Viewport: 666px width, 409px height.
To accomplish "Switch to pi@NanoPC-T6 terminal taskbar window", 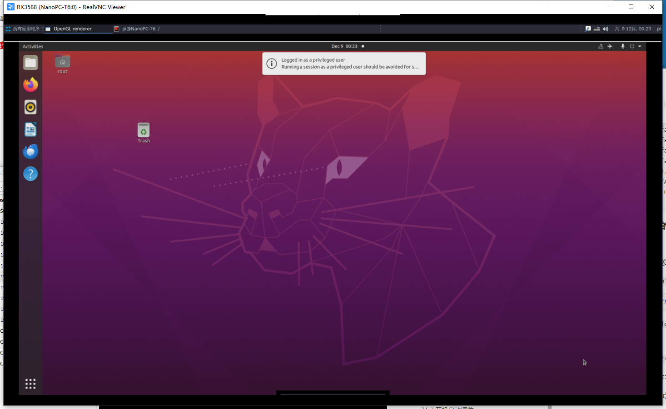I will 136,29.
